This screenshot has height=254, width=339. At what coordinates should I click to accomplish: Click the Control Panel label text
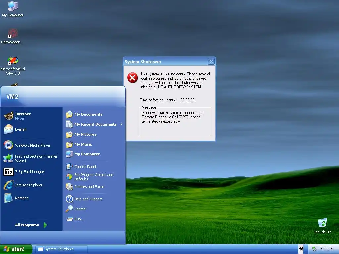coord(85,167)
